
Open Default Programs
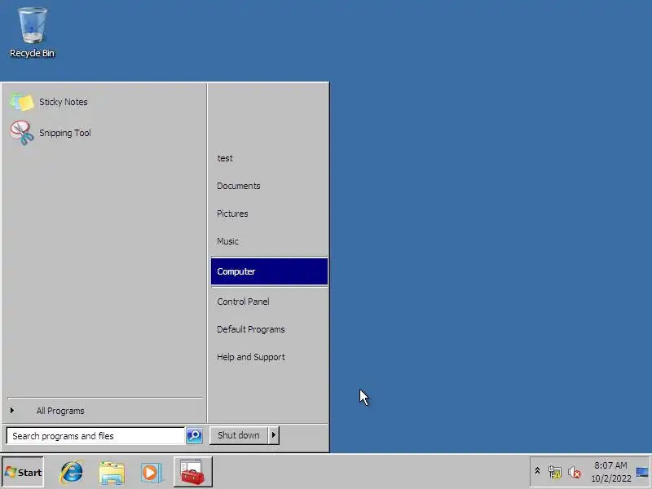(269, 329)
